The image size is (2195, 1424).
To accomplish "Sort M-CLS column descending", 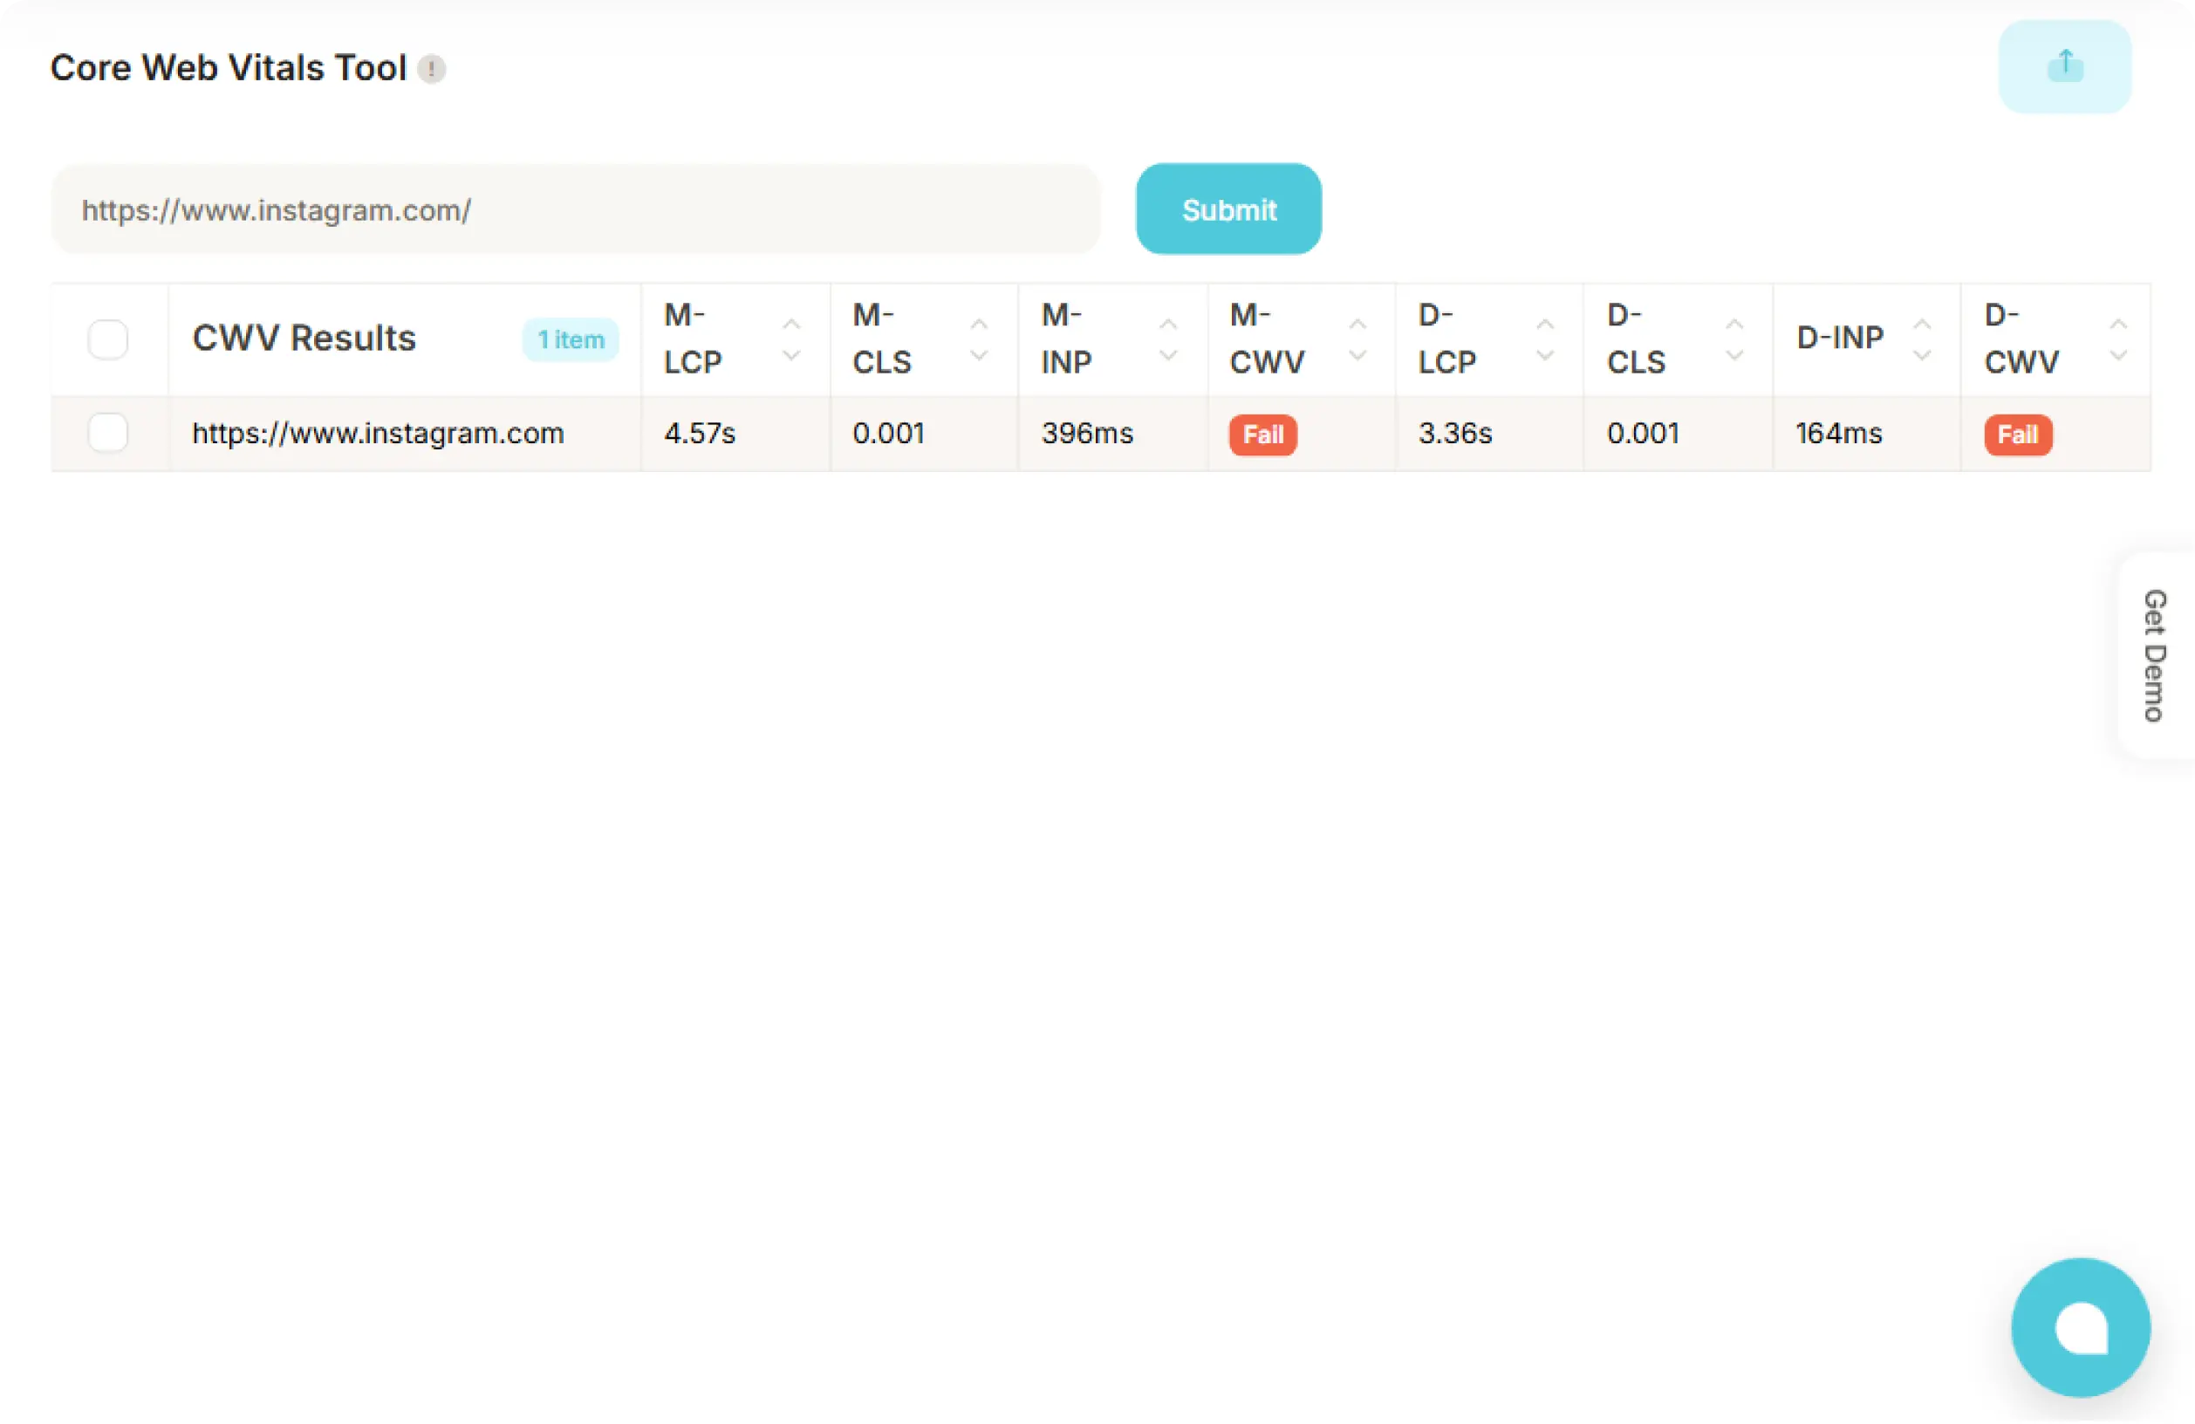I will point(980,355).
